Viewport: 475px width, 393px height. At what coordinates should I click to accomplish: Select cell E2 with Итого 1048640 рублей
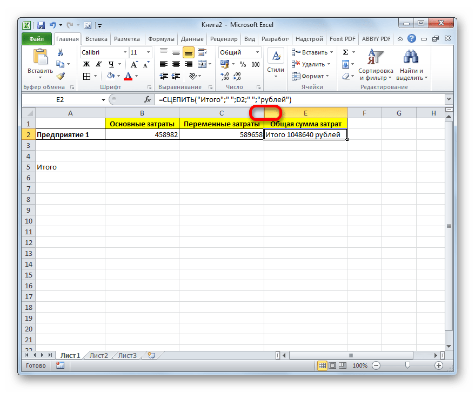coord(305,135)
